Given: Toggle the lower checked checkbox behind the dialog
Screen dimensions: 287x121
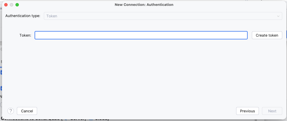Looking at the screenshot, I should [1, 88].
